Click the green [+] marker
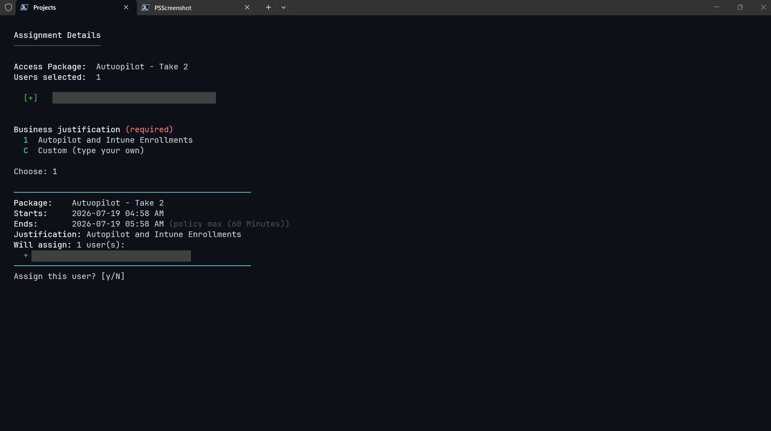This screenshot has width=771, height=431. tap(31, 98)
